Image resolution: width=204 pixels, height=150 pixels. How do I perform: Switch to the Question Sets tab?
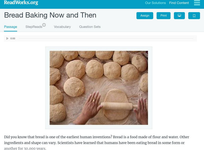coord(90,27)
